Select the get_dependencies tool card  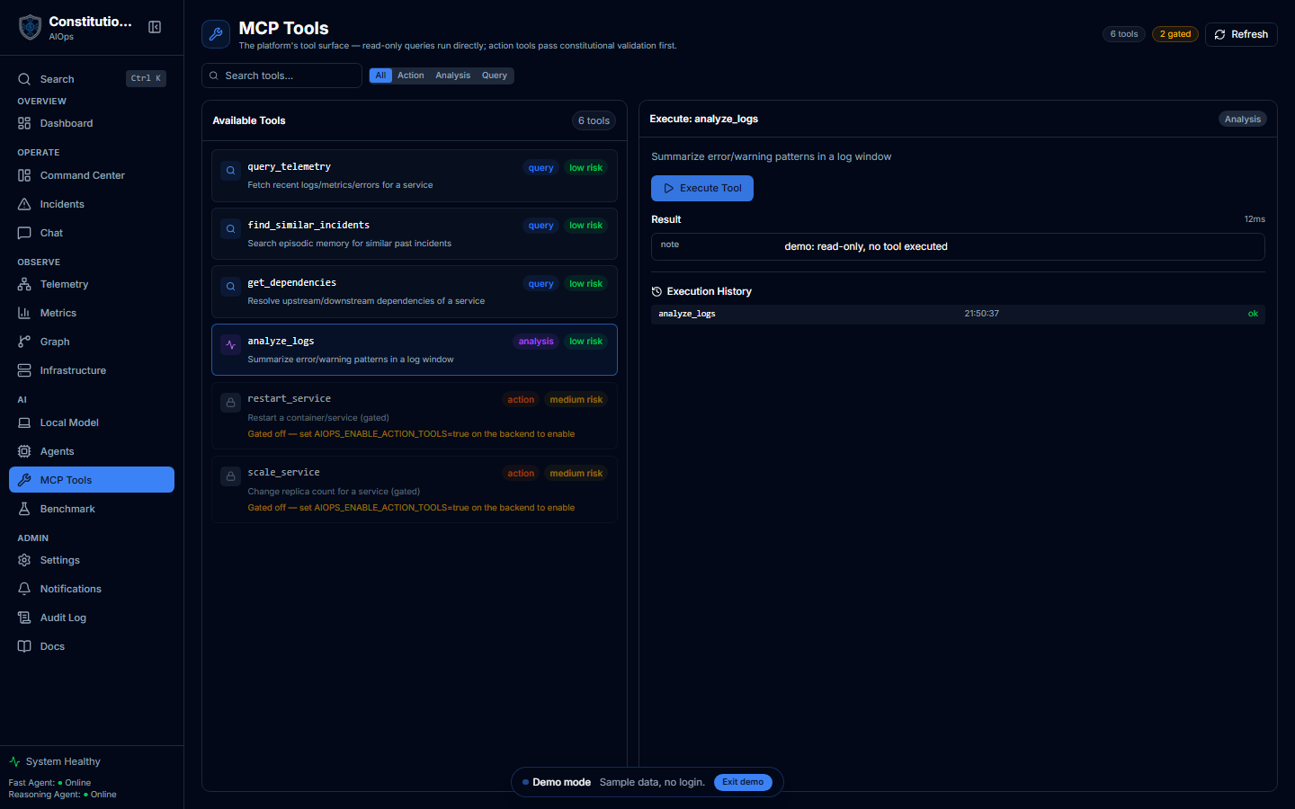pos(415,291)
